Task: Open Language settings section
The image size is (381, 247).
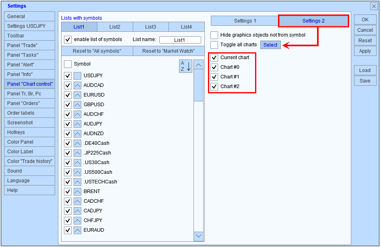Action: (x=29, y=181)
